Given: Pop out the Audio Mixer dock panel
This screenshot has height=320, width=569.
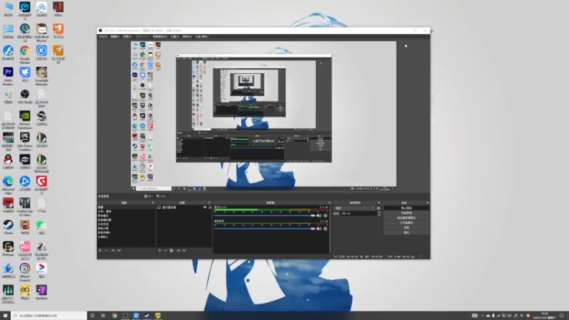Looking at the screenshot, I should tap(329, 203).
